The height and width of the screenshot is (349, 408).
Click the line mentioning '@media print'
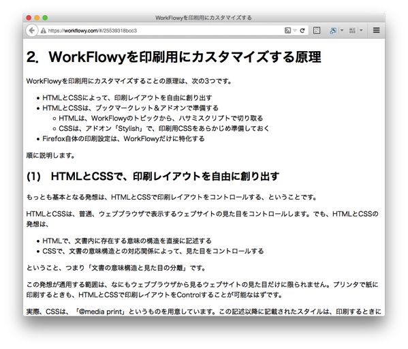pyautogui.click(x=204, y=312)
